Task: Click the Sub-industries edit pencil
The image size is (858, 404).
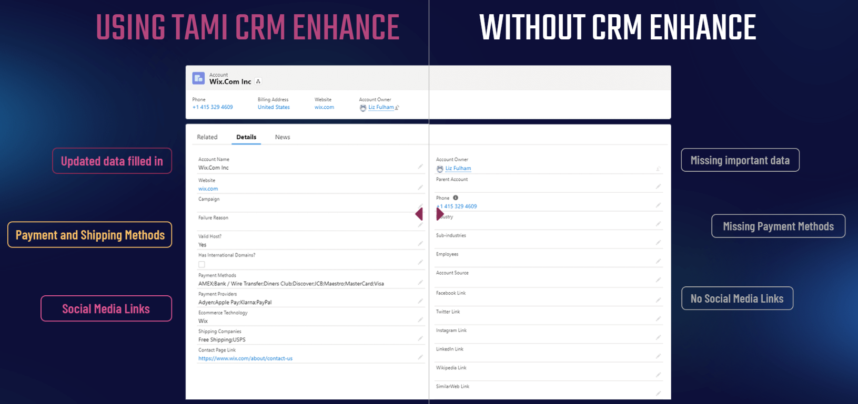Action: click(658, 243)
